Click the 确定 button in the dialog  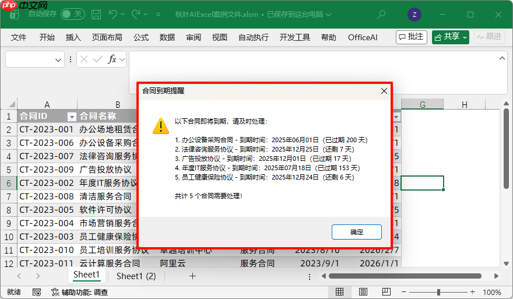tap(357, 232)
